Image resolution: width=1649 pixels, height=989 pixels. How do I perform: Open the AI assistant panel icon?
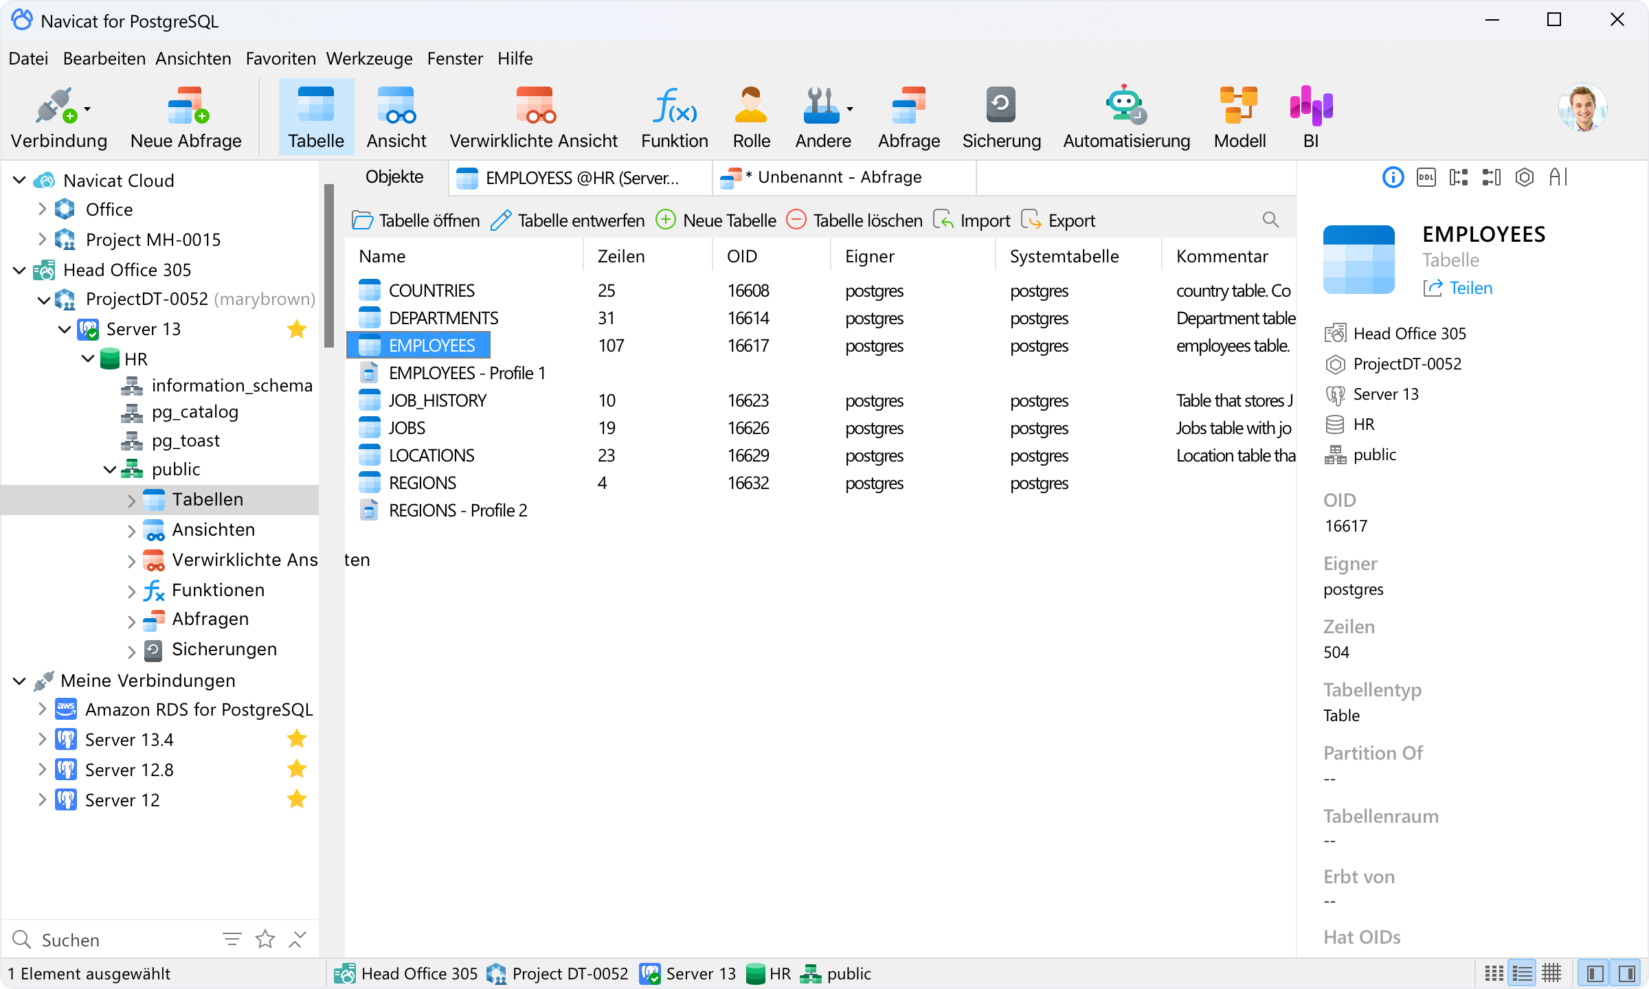1558,178
